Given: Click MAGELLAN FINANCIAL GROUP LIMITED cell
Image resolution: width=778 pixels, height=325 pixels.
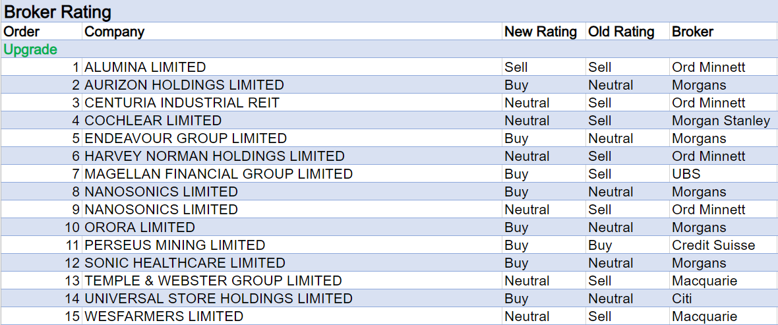Looking at the screenshot, I should point(218,174).
